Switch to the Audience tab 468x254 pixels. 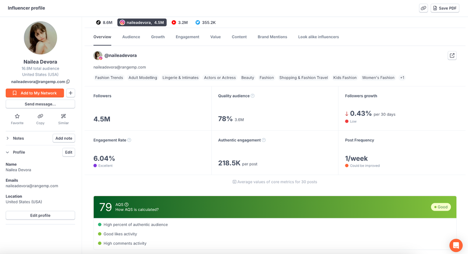click(131, 37)
